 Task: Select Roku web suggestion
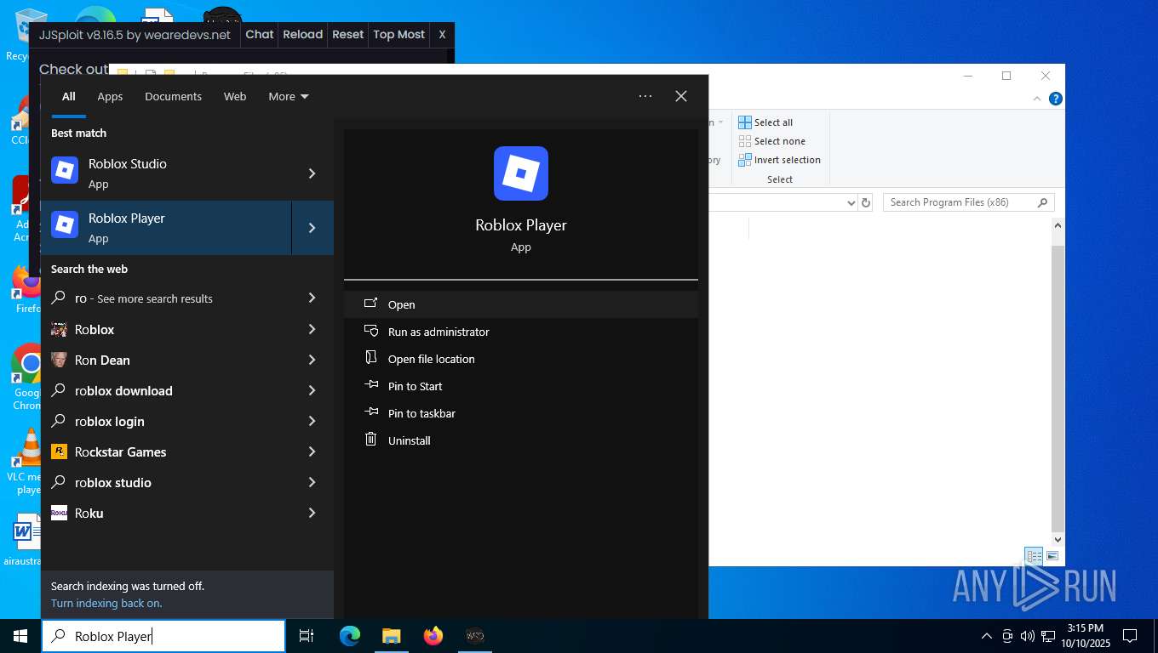pos(167,513)
